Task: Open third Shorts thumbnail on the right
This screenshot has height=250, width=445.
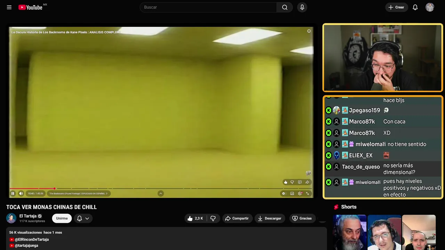Action: 419,232
